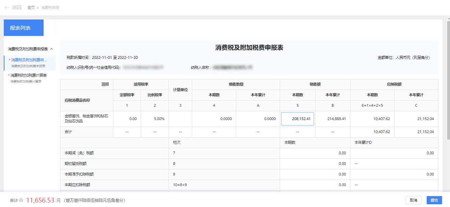Click the 销售额 本期数 field showing 208,152.41

(297, 119)
